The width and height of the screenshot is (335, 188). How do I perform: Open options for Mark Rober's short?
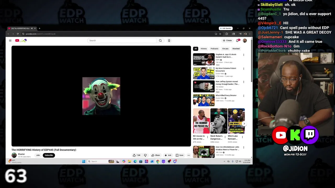point(225,137)
